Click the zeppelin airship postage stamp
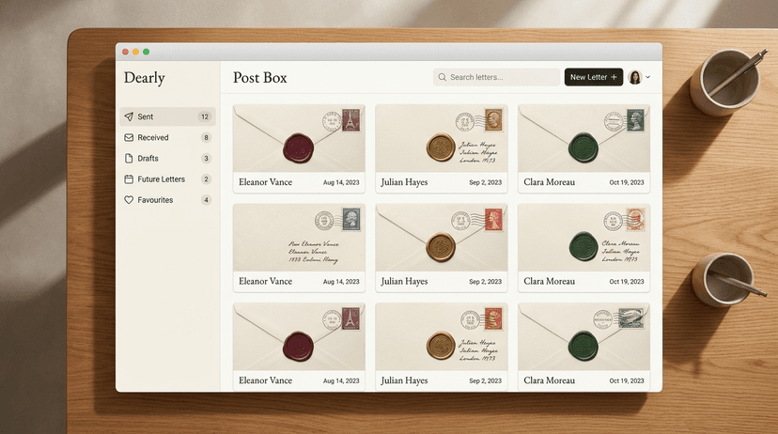The image size is (778, 434). tap(630, 318)
